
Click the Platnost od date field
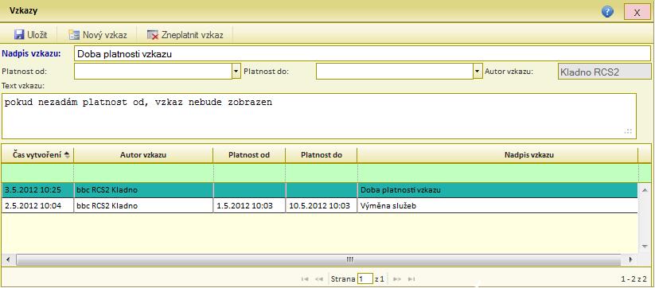point(153,72)
